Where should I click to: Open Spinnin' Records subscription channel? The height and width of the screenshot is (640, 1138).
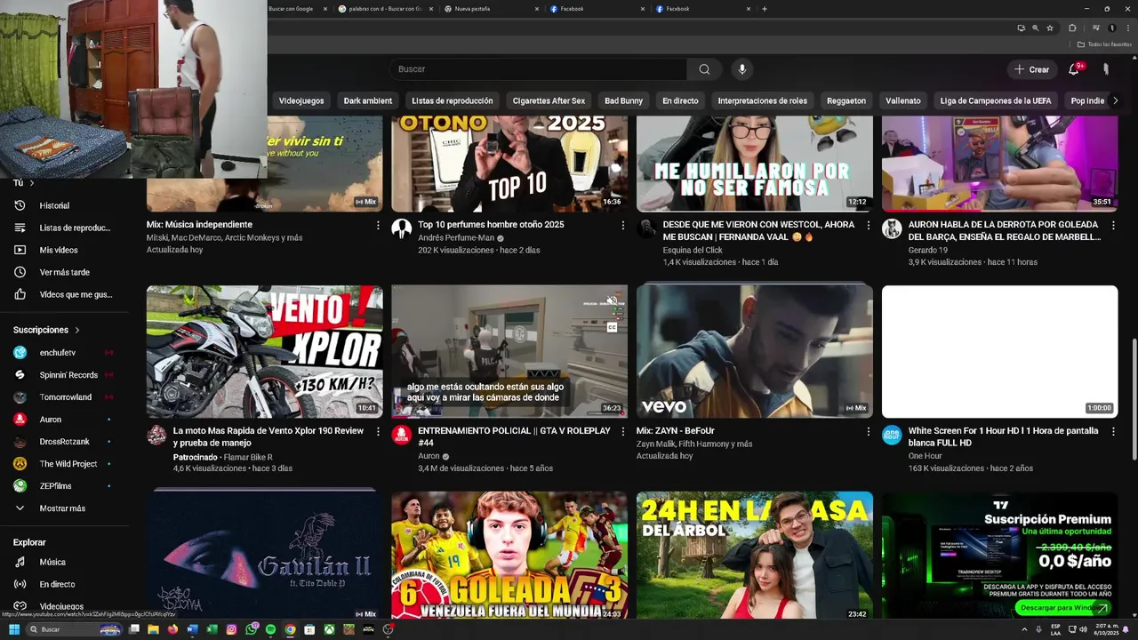[64, 375]
